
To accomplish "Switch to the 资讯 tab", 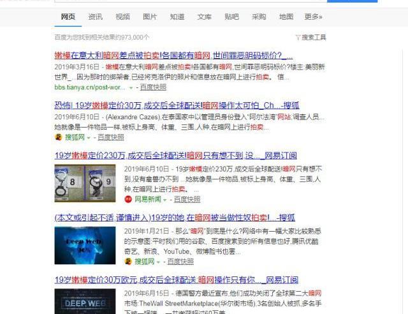I will tap(95, 17).
